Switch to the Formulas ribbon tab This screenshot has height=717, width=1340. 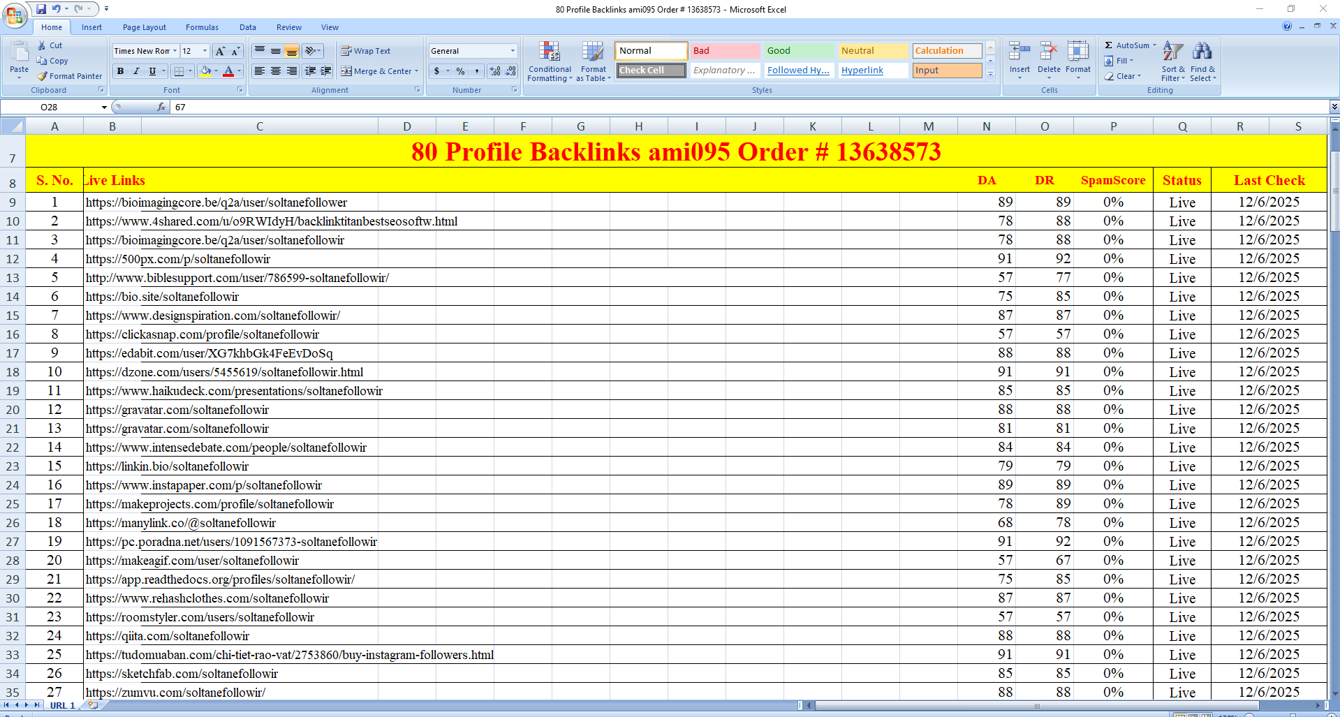[x=202, y=27]
